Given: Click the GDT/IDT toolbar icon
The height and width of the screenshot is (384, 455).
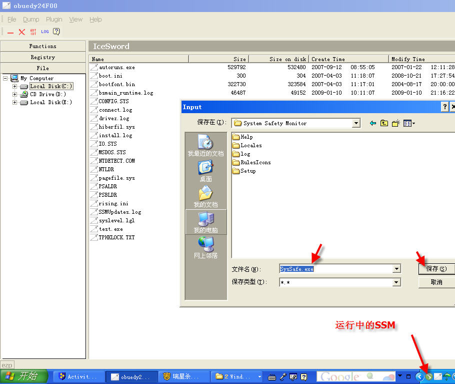Looking at the screenshot, I should (x=33, y=32).
